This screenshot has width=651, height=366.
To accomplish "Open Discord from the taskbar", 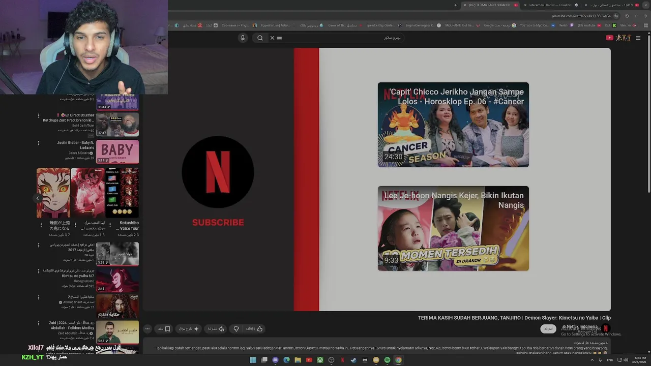I will (x=275, y=360).
